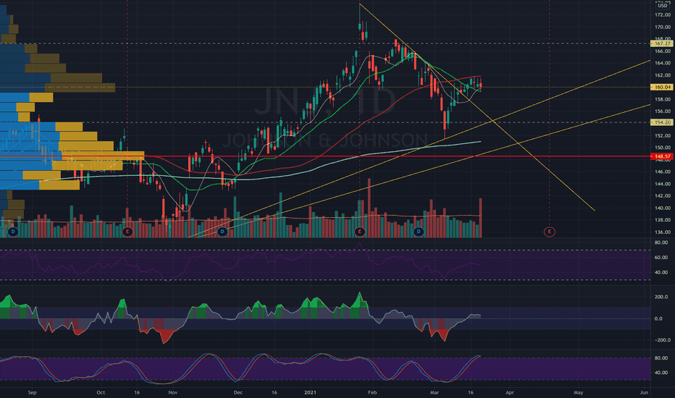Click the dividend 'D' marker in late November
The image size is (675, 398).
222,232
